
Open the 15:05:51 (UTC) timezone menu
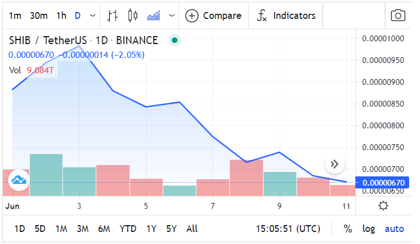tap(288, 229)
